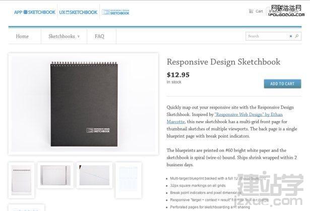Image resolution: width=310 pixels, height=211 pixels.
Task: Open the Responsive Design Sketchbook header logo
Action: point(115,12)
